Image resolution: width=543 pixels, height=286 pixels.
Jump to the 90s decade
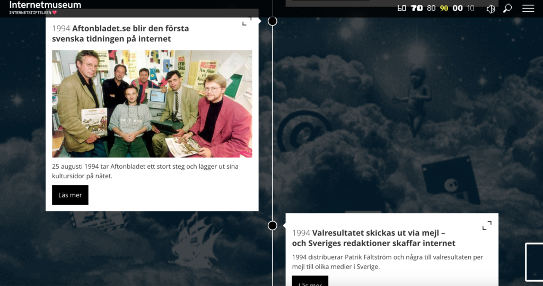pyautogui.click(x=444, y=8)
